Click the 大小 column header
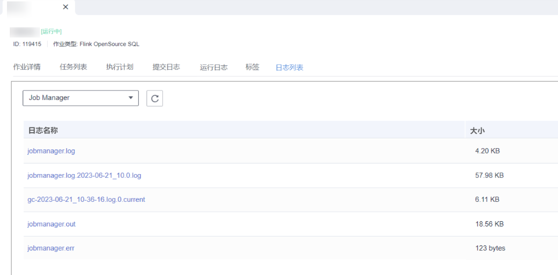This screenshot has height=275, width=558. point(477,131)
